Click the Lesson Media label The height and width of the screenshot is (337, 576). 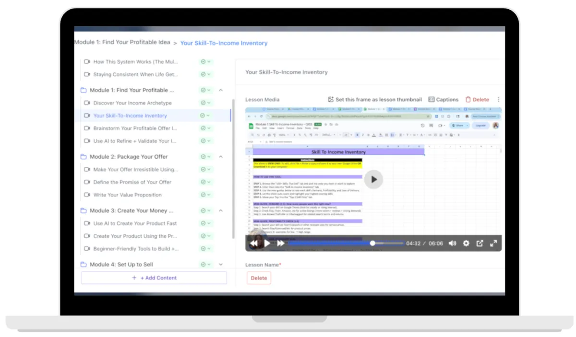click(262, 100)
